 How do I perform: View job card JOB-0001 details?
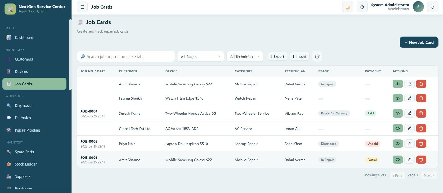[x=398, y=160]
